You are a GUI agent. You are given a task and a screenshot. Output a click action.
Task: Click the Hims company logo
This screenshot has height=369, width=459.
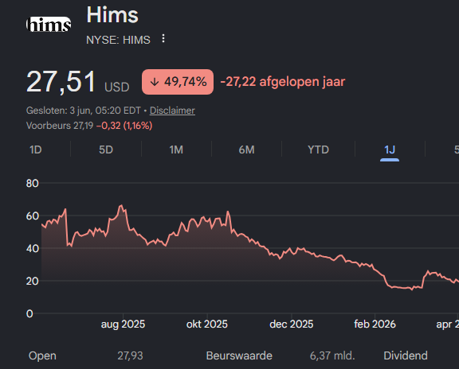(49, 24)
